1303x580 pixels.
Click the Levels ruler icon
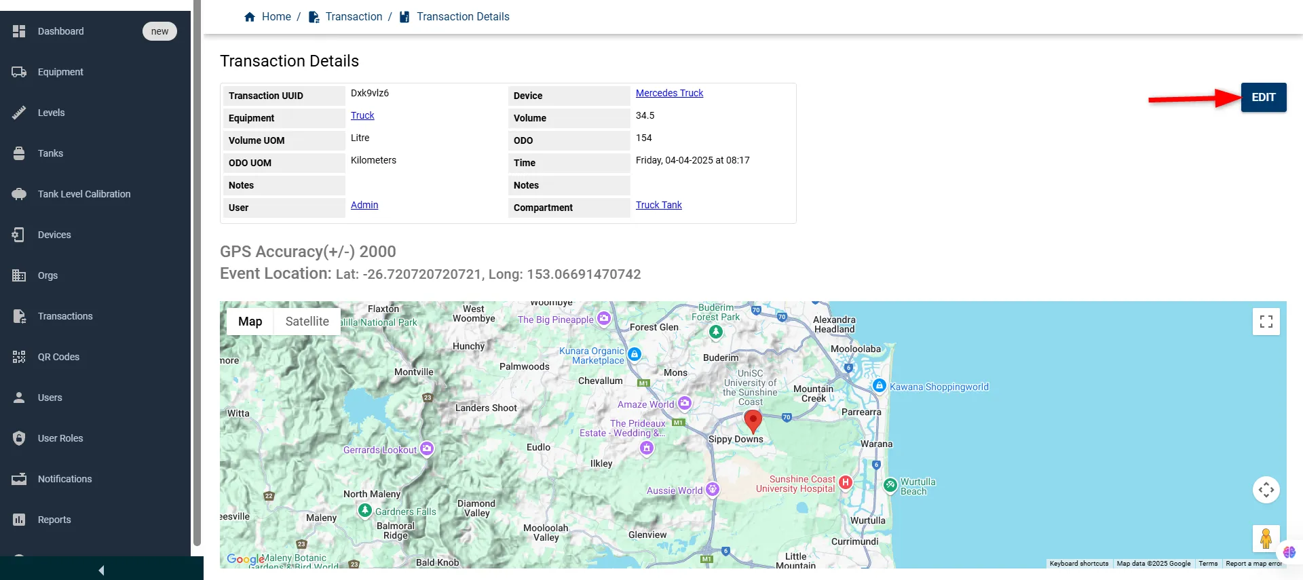pyautogui.click(x=19, y=113)
